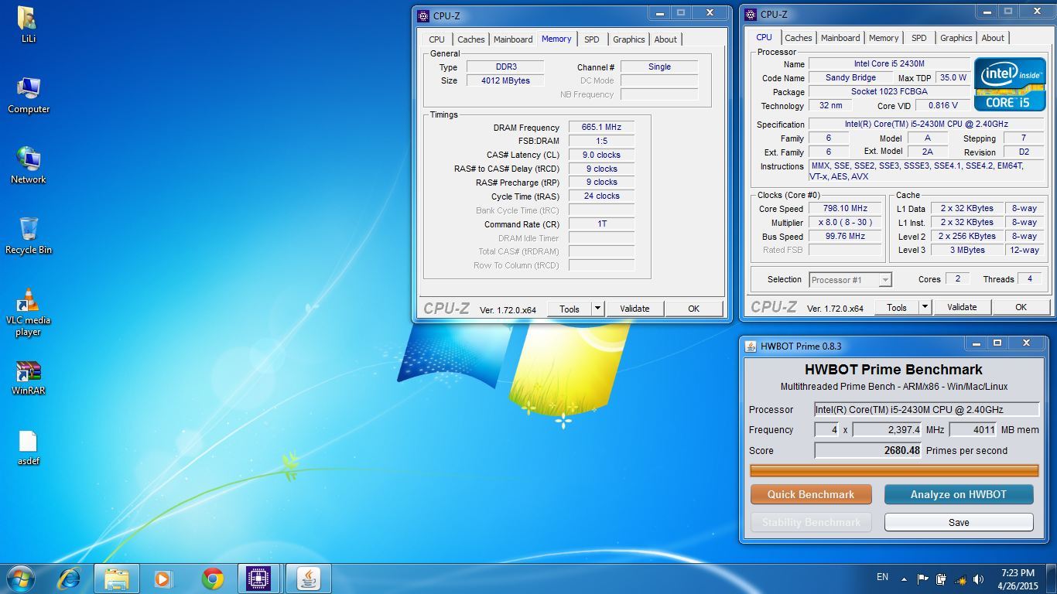Switch to Memory tab in right CPU-Z window
This screenshot has width=1057, height=594.
click(884, 38)
